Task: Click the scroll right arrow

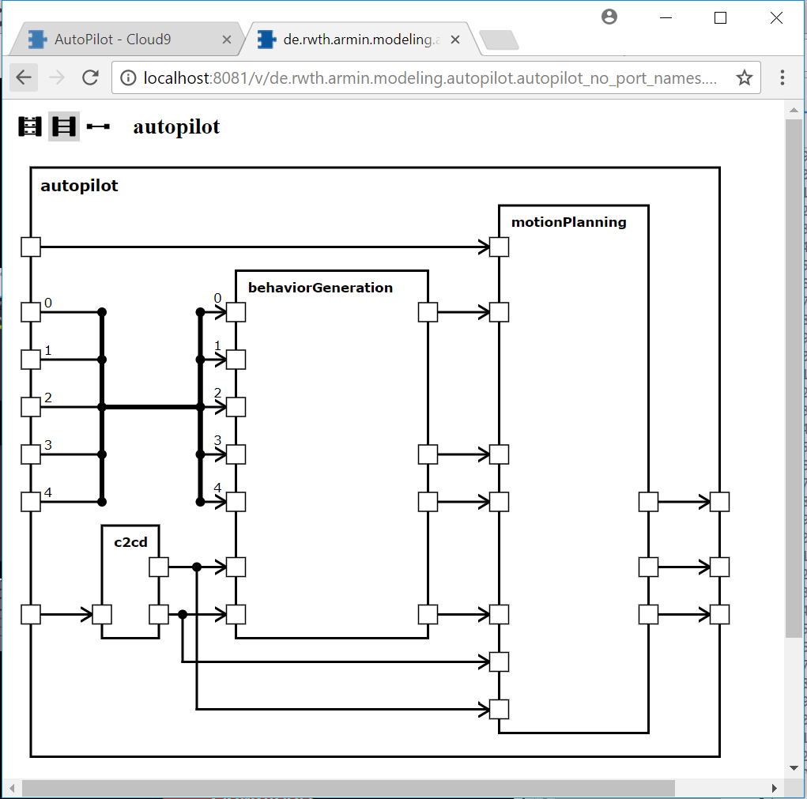Action: click(775, 788)
